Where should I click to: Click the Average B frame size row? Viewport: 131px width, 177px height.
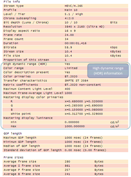65,174
